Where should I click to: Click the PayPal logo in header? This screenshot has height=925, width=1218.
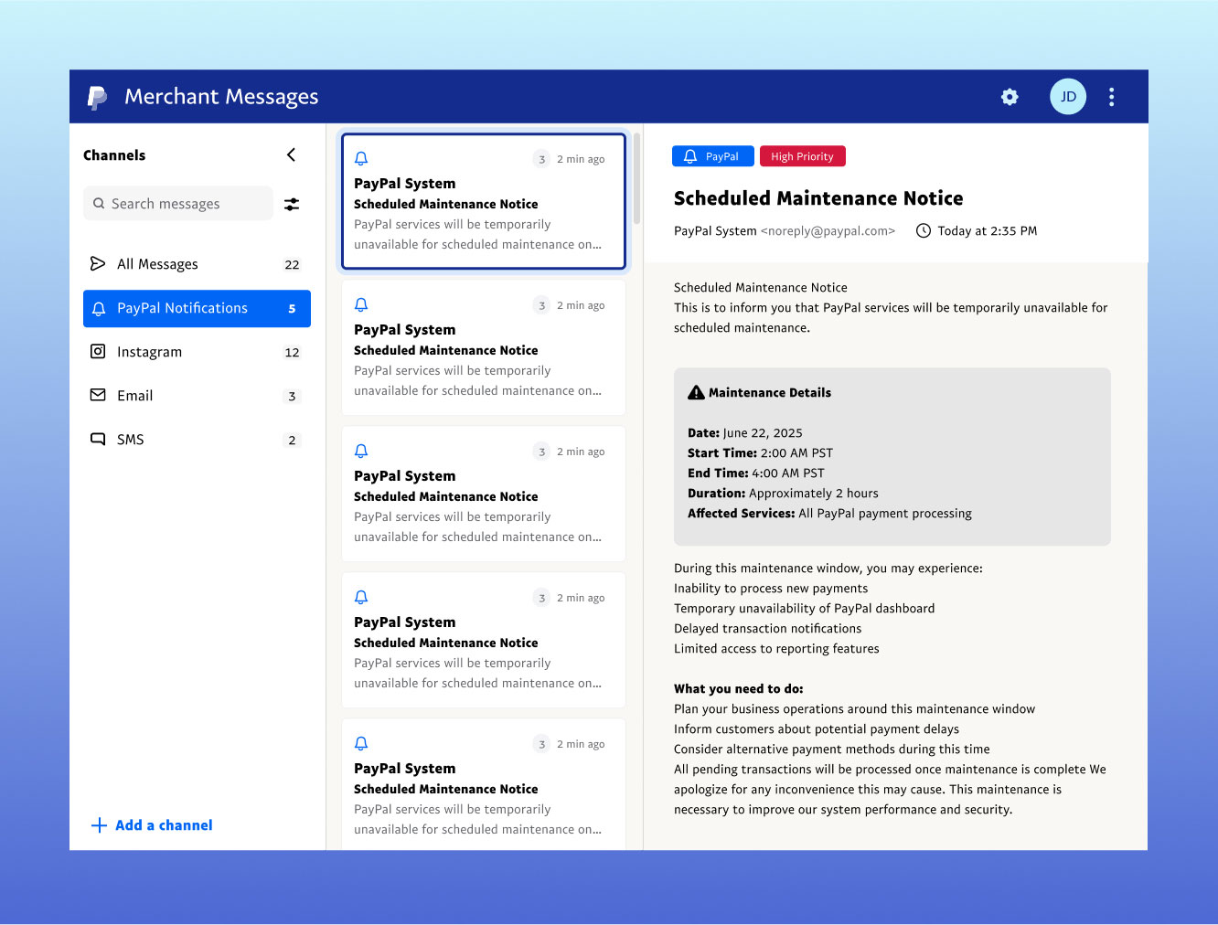click(97, 97)
